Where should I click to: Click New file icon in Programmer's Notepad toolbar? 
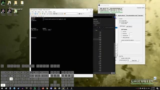30,14
